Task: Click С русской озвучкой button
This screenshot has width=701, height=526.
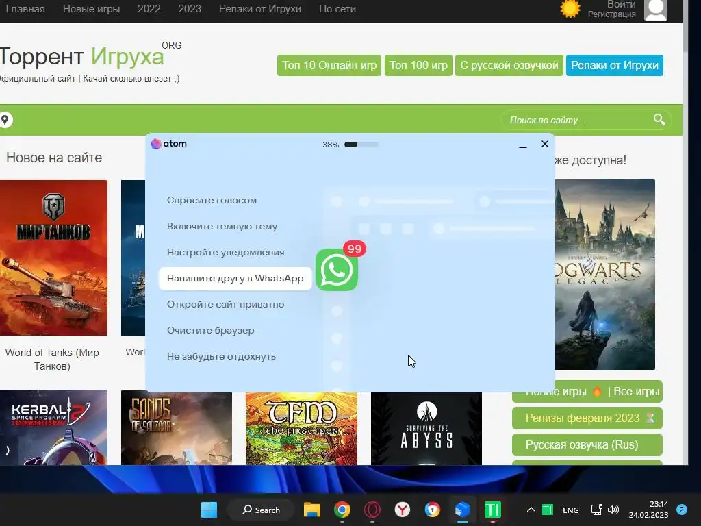Action: click(509, 65)
